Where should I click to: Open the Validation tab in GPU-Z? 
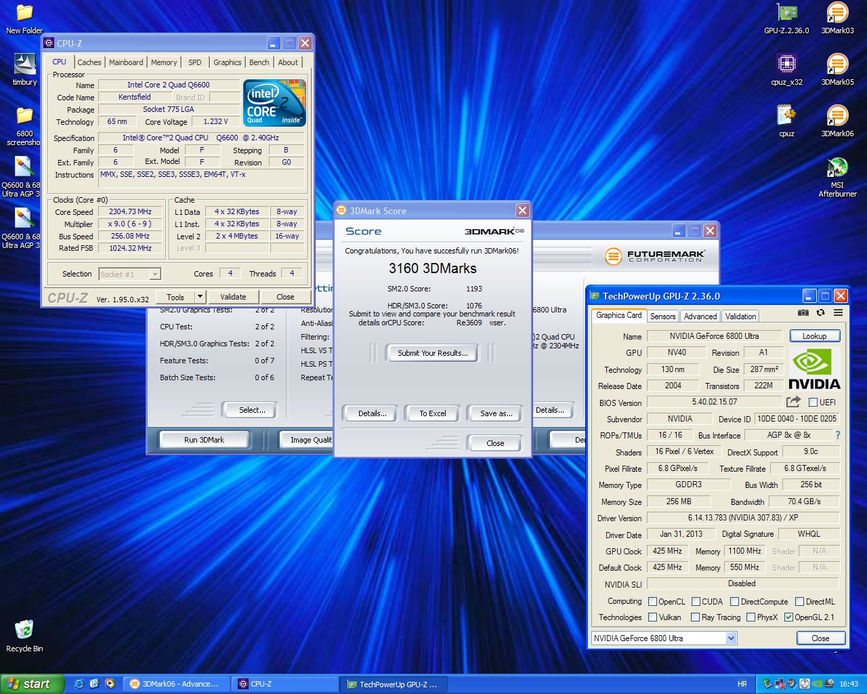[740, 317]
